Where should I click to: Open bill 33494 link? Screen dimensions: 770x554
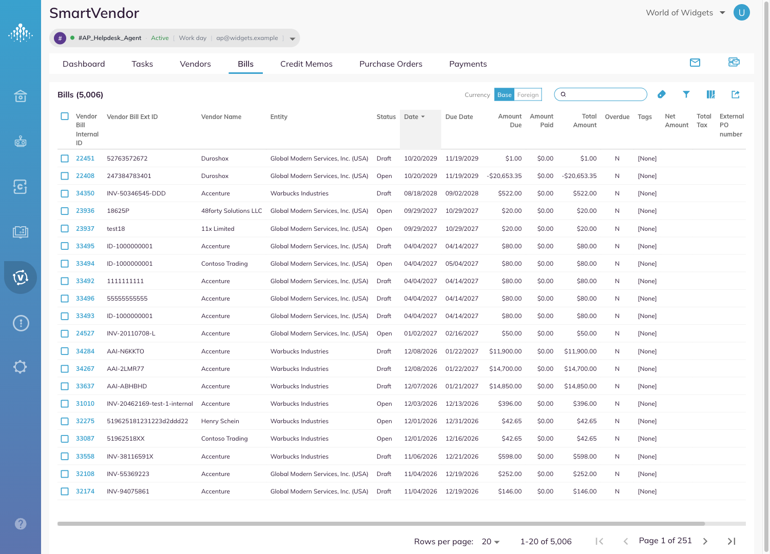coord(85,264)
